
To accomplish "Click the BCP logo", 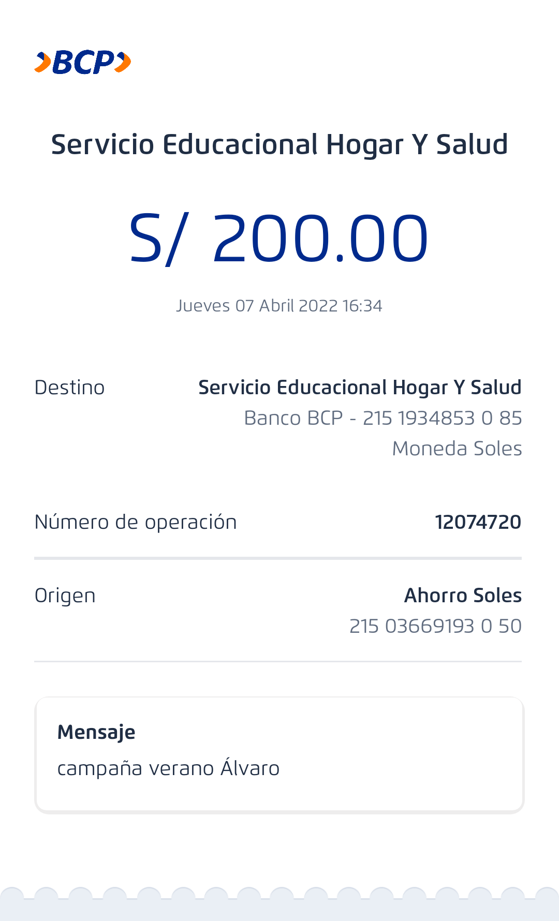I will pos(82,63).
